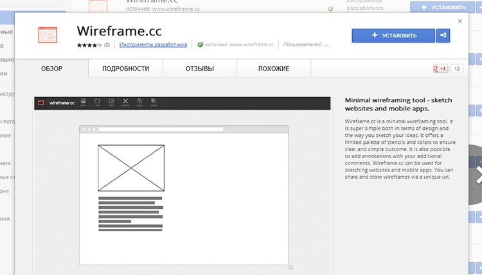
Task: Click the edit icon in wireframe toolbar
Action: [111, 103]
